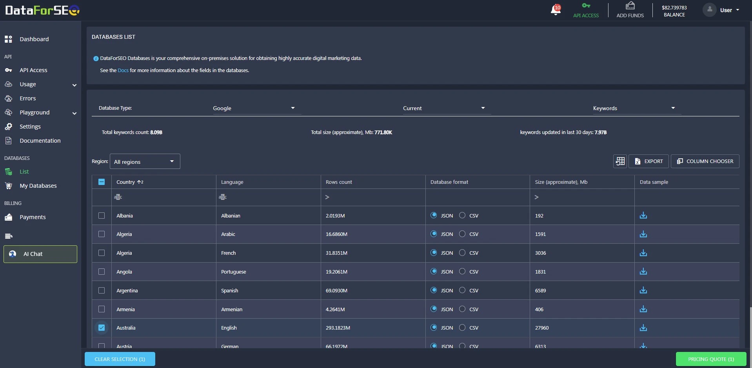The height and width of the screenshot is (368, 752).
Task: Select CSV format for Albania
Action: click(462, 215)
